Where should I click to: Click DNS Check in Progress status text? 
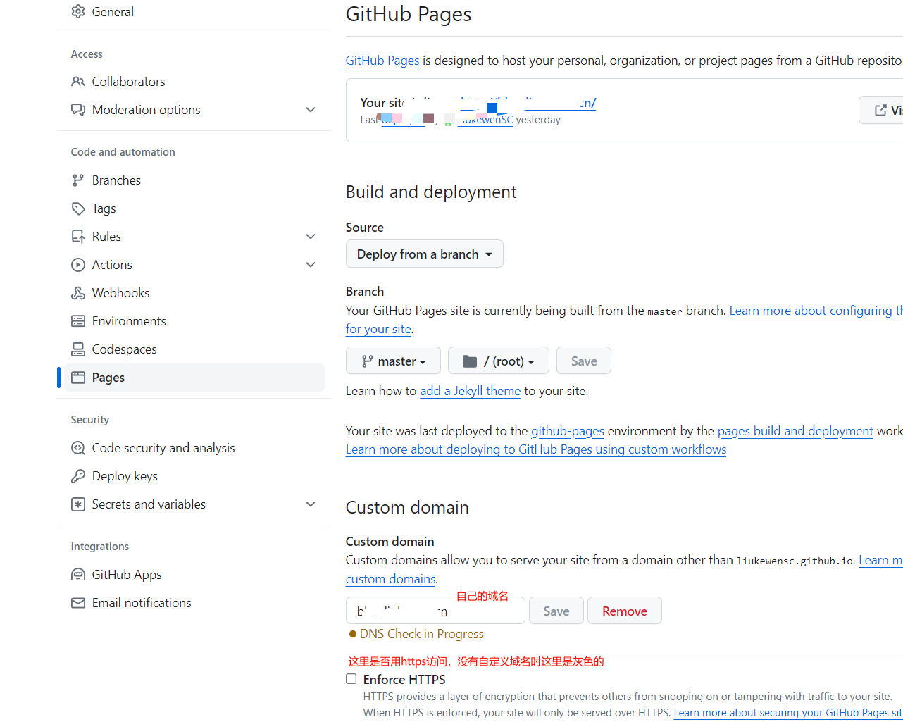pos(422,634)
